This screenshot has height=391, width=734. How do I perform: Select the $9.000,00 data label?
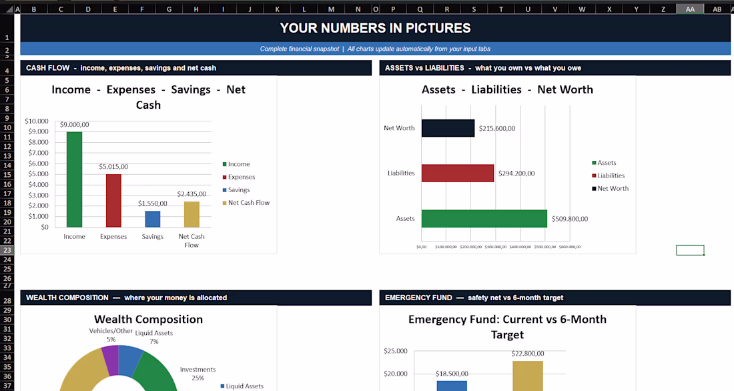75,125
